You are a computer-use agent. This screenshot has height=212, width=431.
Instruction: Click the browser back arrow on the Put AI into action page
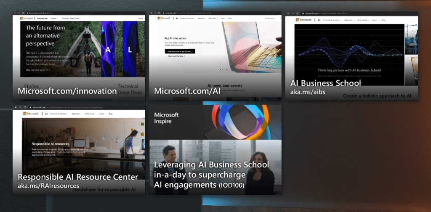tap(152, 13)
